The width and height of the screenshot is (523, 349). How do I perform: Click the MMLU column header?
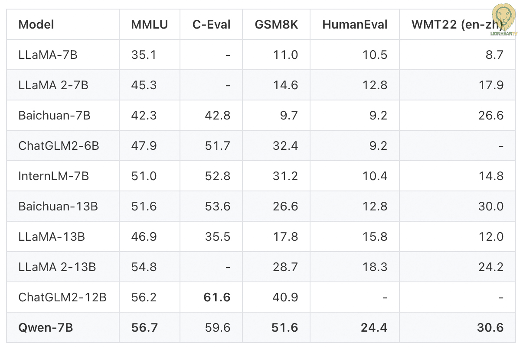(x=149, y=24)
